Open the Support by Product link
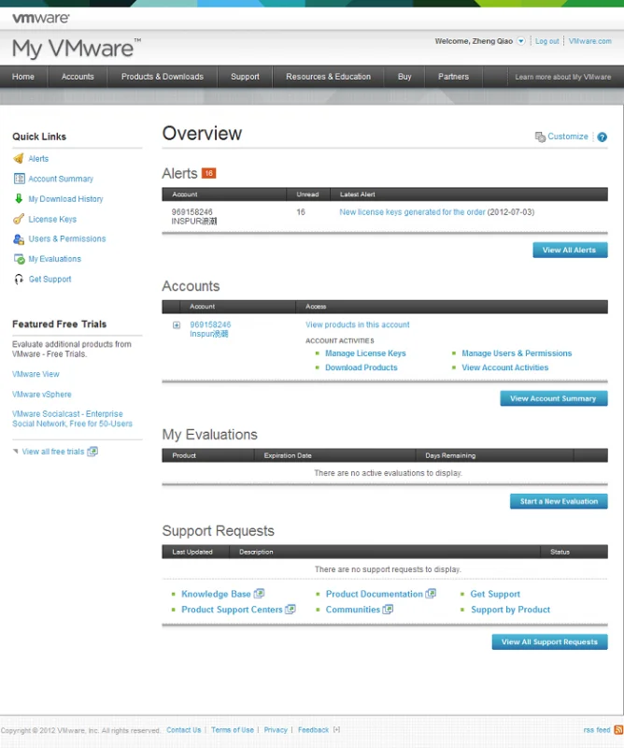The width and height of the screenshot is (624, 748). coord(511,610)
